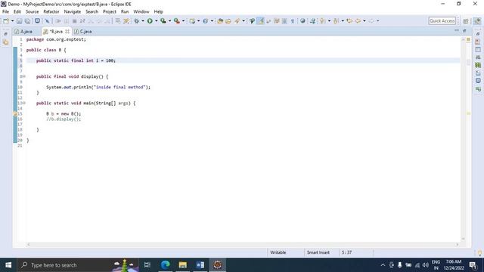Click the 'Writable' status bar entry

tap(278, 252)
